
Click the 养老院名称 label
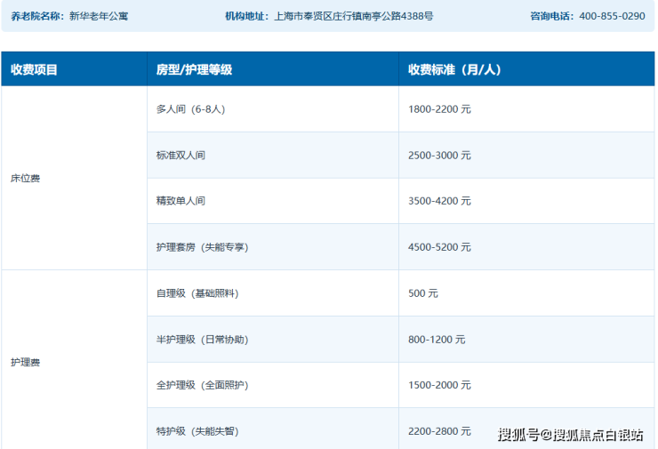(36, 16)
